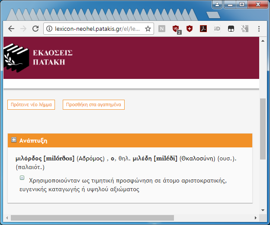Click the (Αδρόμος) inflection reference
Viewport: 270px width, 225px height.
click(90, 158)
